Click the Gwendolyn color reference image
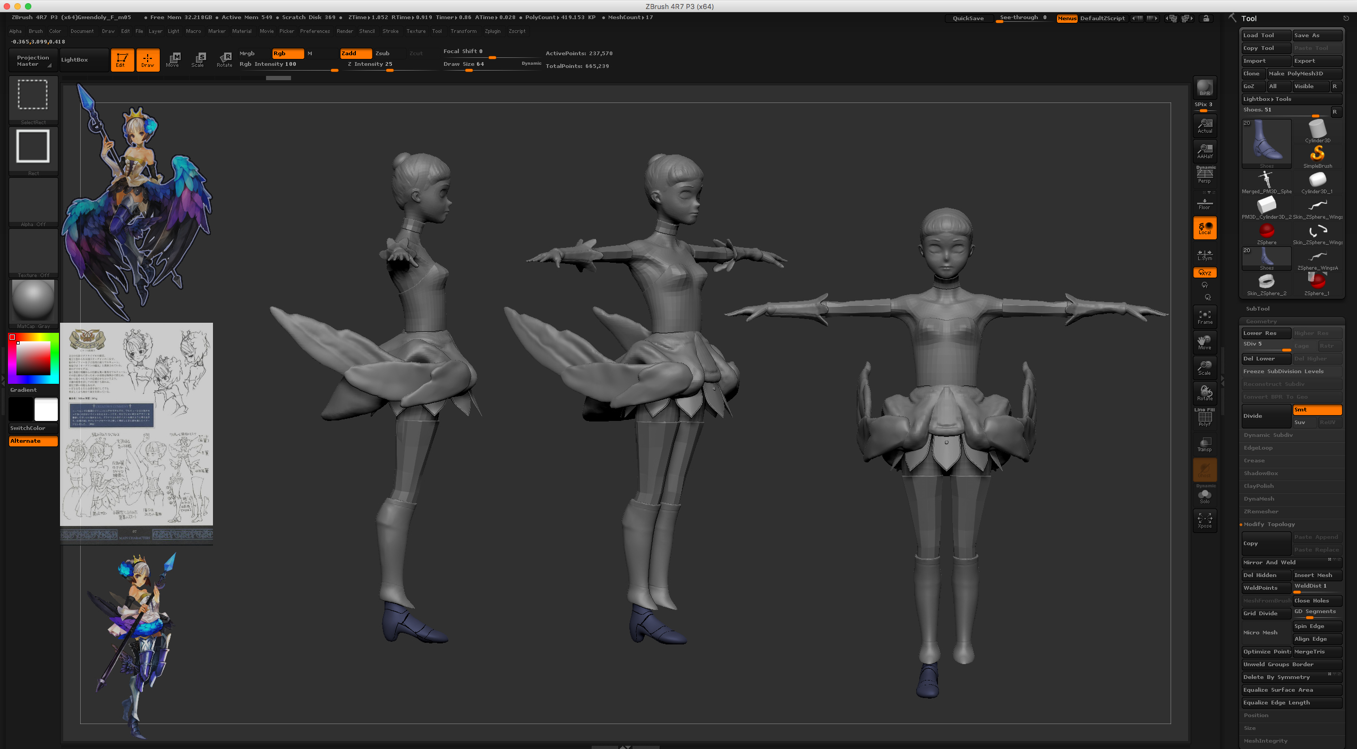Screen dimensions: 1357x749 point(137,202)
